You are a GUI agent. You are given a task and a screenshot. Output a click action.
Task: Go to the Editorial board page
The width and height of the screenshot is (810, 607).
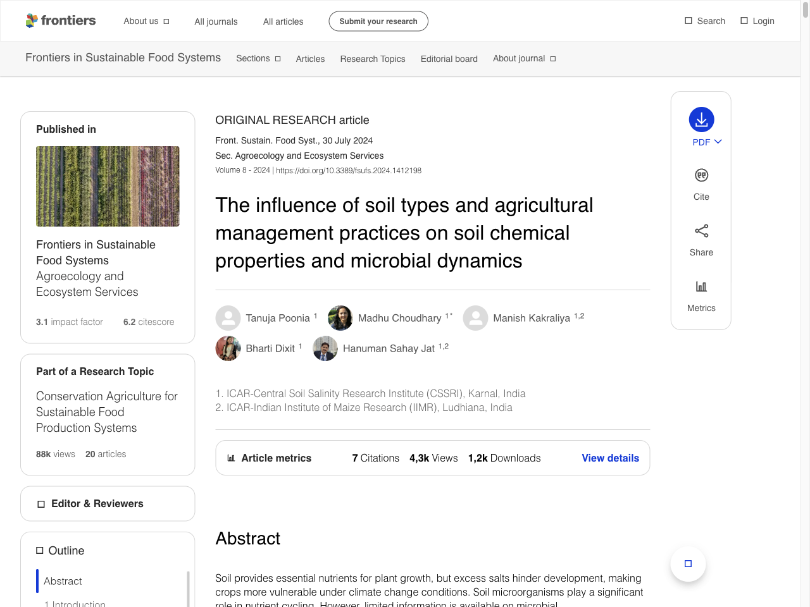449,59
